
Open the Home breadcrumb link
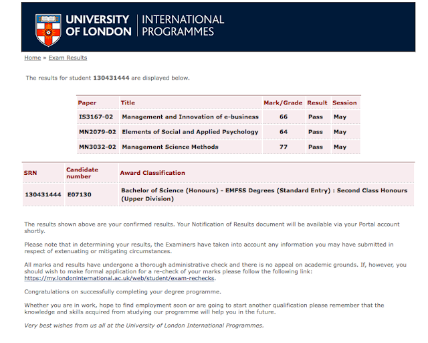33,58
